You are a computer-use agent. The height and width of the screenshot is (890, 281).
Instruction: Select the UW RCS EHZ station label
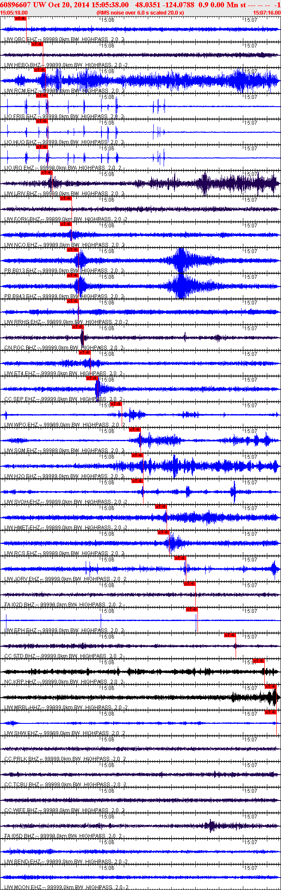21,553
